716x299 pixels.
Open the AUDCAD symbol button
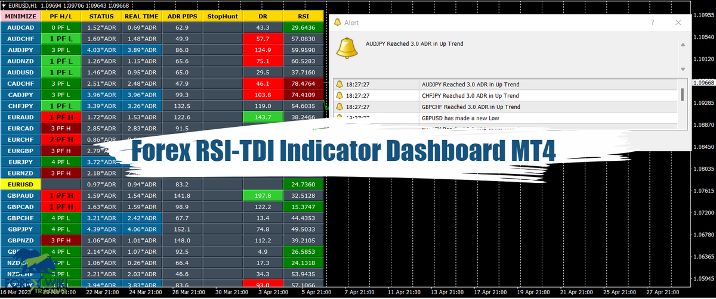(x=20, y=27)
